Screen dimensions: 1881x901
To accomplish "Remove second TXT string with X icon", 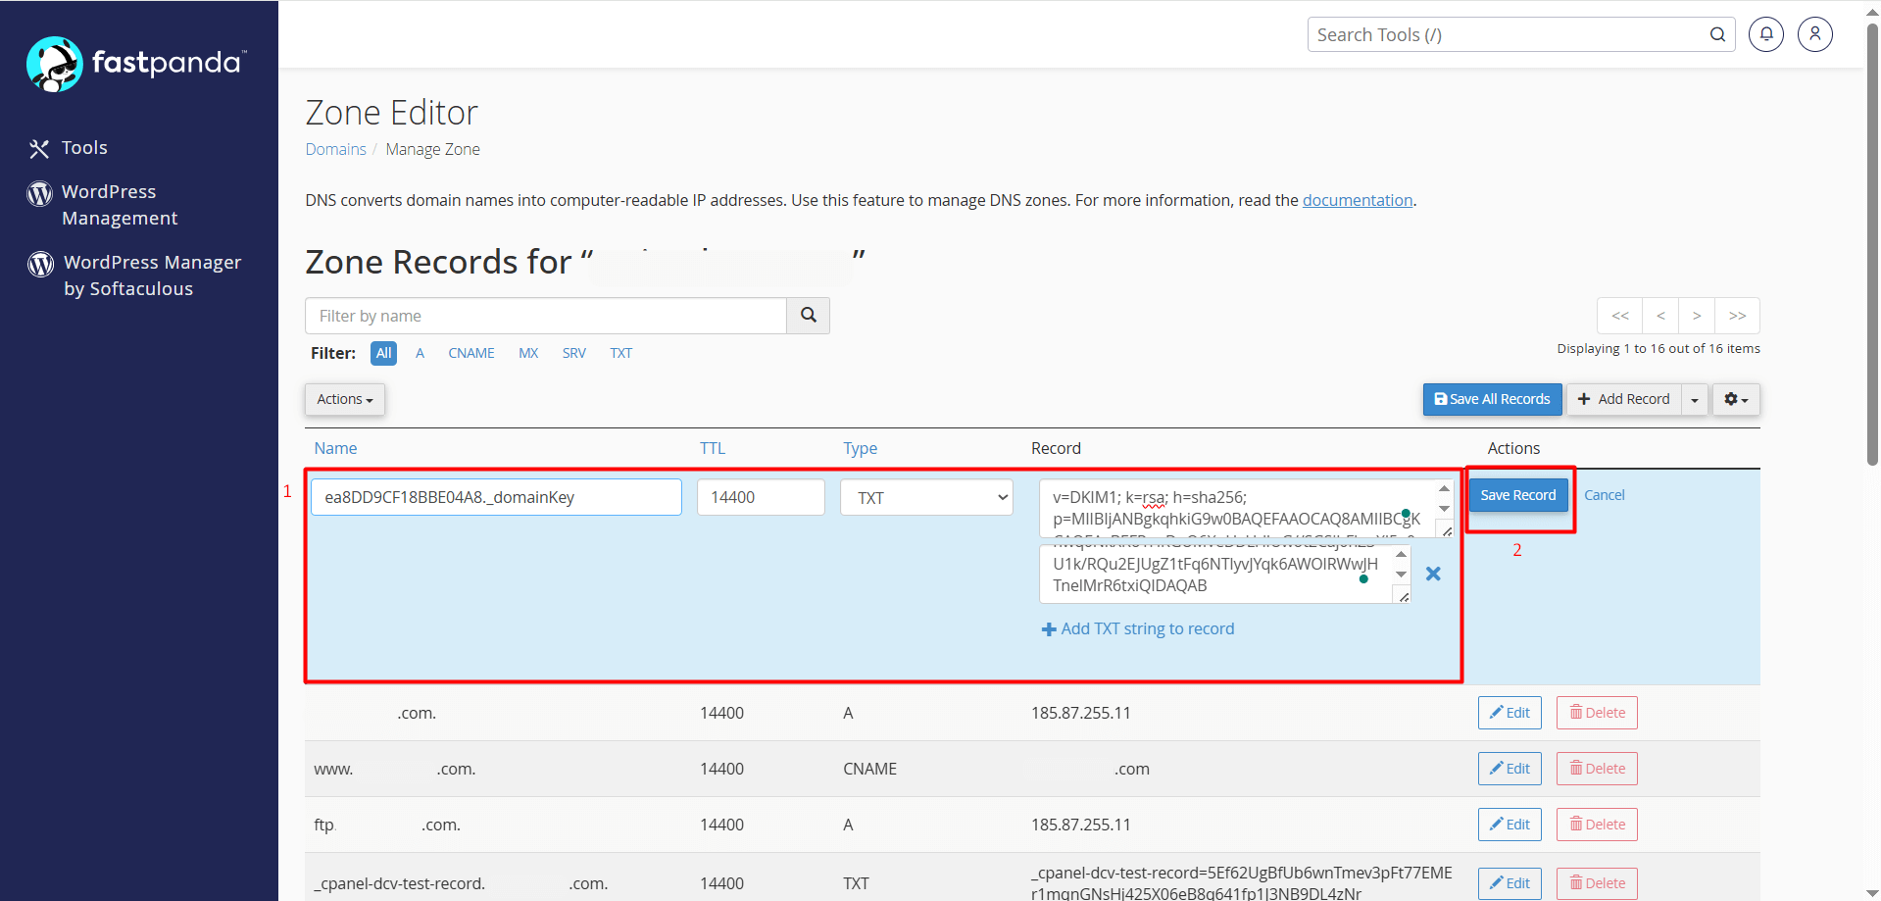I will click(1433, 575).
